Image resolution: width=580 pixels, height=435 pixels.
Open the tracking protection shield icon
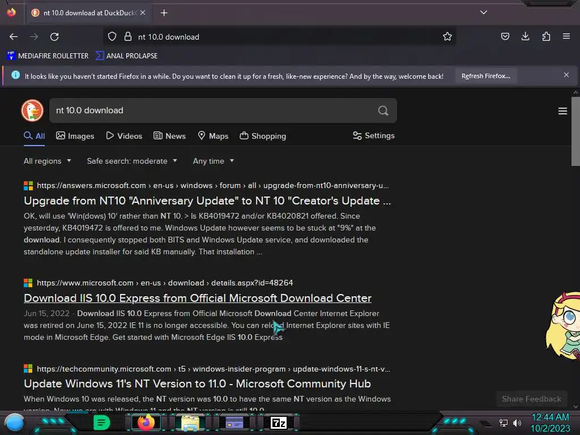pyautogui.click(x=112, y=37)
